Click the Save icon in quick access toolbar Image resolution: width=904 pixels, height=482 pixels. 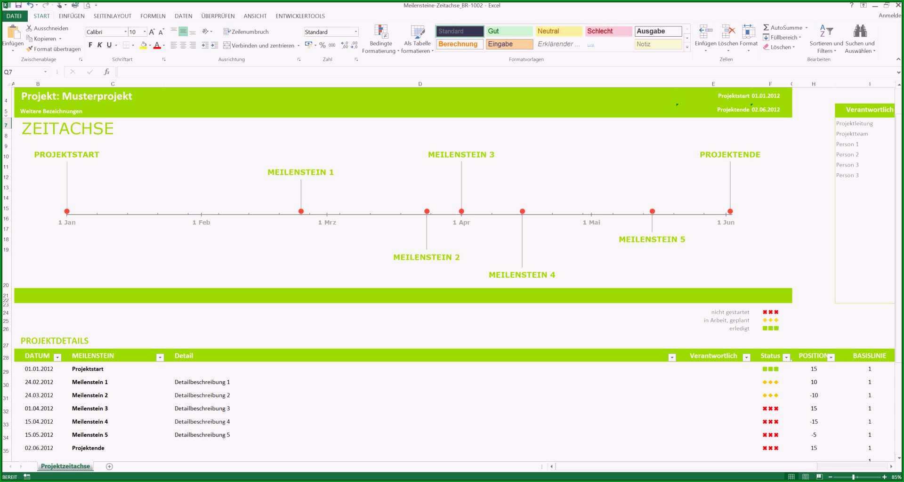[18, 5]
